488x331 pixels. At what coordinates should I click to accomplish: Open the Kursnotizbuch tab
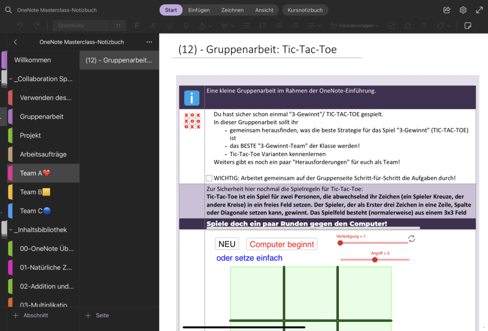(305, 10)
